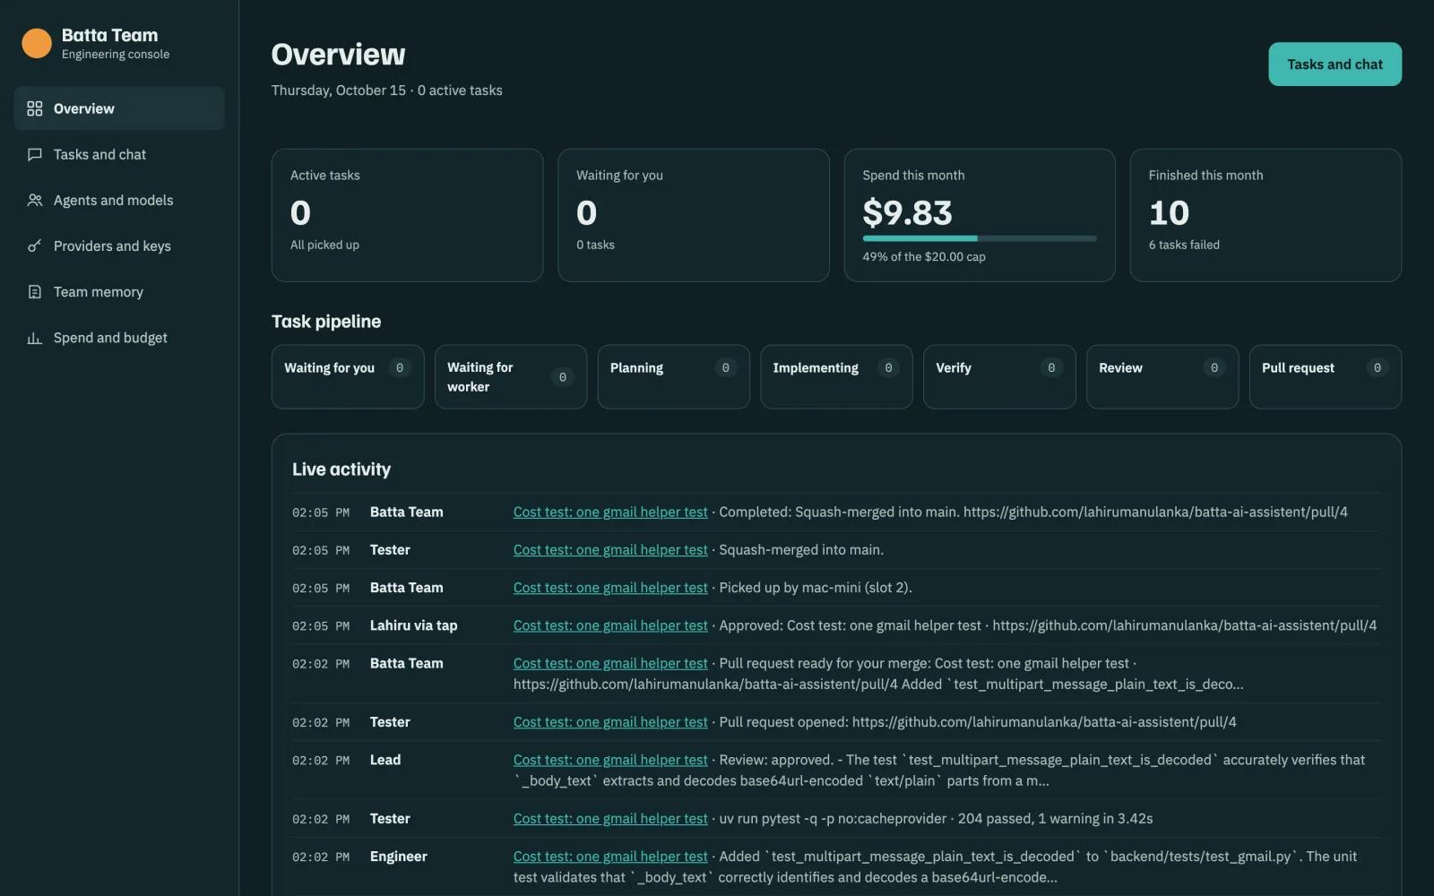Click '204 passed, 1 warning in 3.42s' text
1434x896 pixels.
point(1055,819)
